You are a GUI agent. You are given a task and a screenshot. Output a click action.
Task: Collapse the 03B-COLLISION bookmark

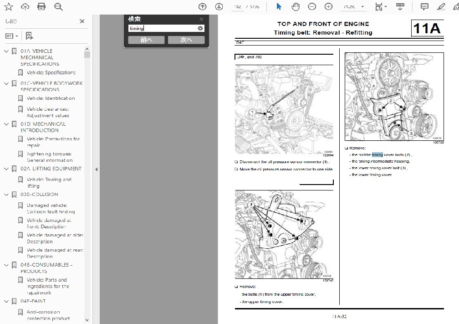6,195
